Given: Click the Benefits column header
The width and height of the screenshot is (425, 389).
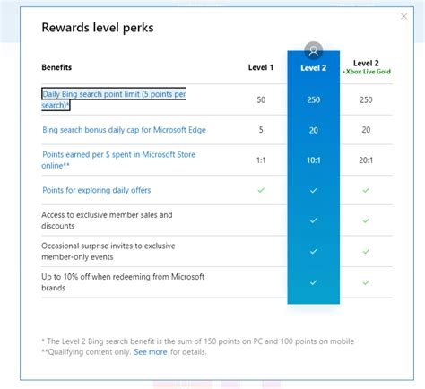Looking at the screenshot, I should (56, 67).
